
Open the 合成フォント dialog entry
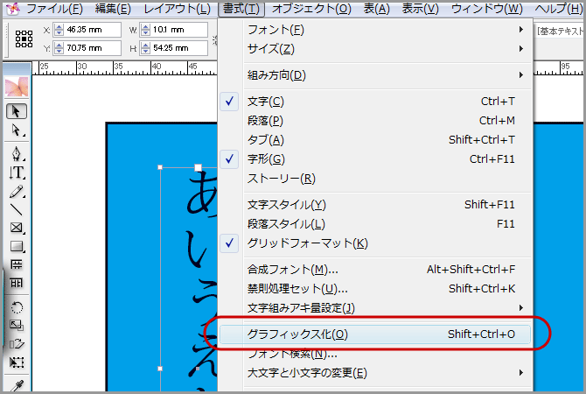click(x=292, y=270)
